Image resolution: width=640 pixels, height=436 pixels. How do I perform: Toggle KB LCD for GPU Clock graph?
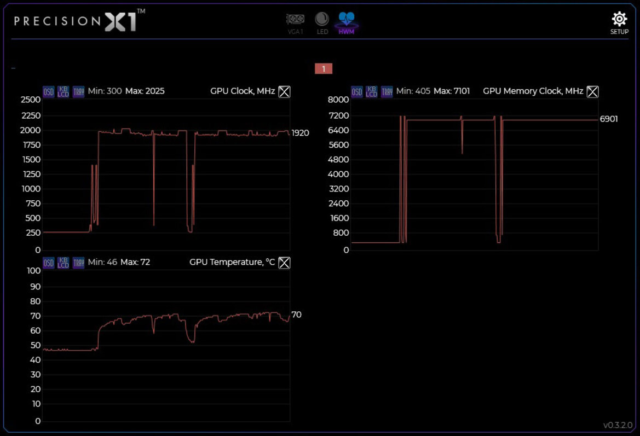click(x=64, y=91)
